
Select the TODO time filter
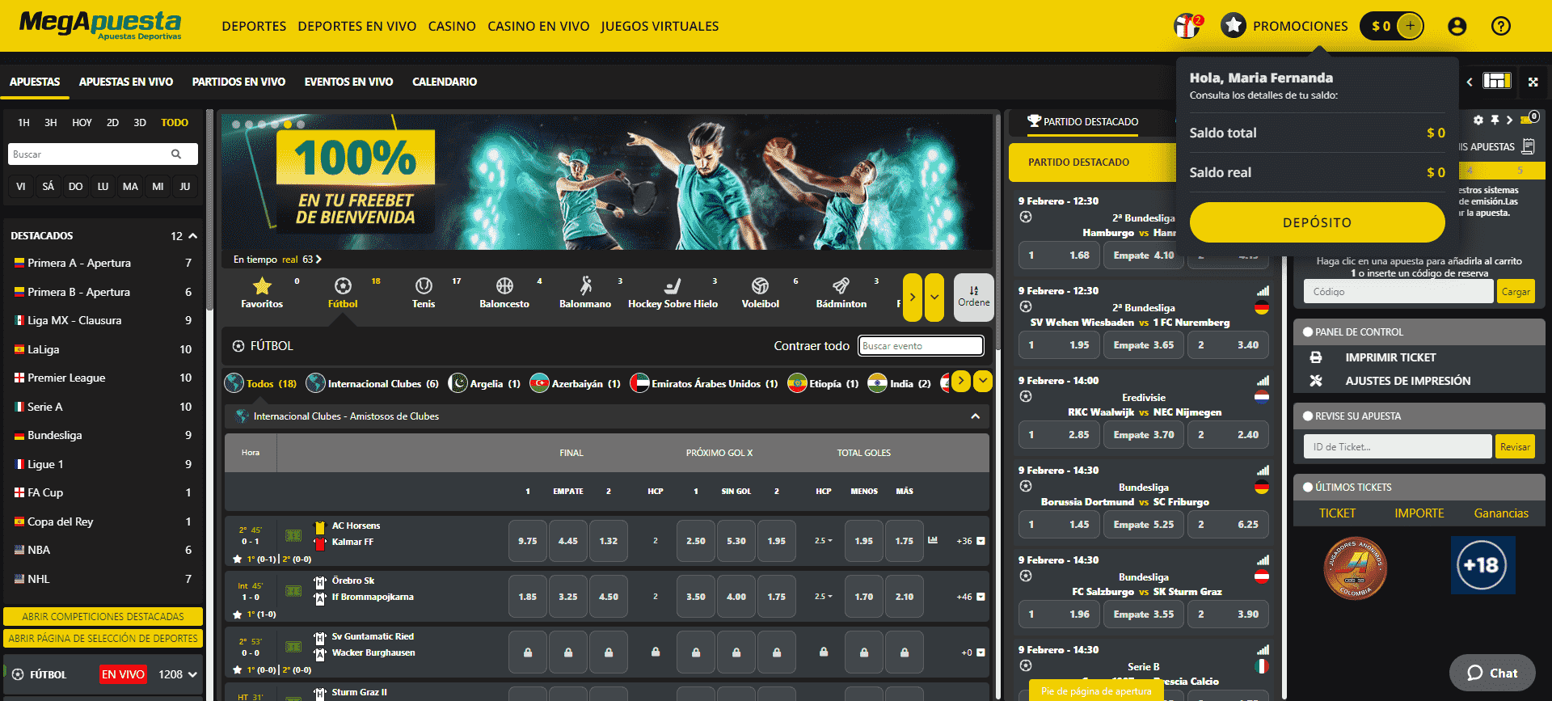click(175, 123)
